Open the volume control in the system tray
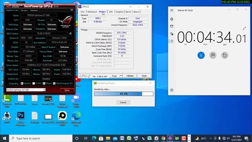252x142 pixels. coord(228,138)
